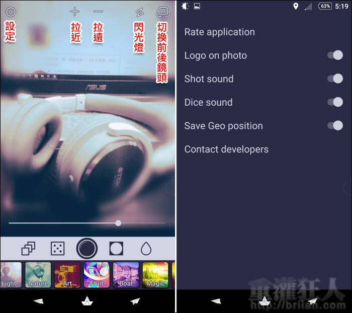The height and width of the screenshot is (313, 352).
Task: Open the overlapping squares layers icon
Action: click(28, 248)
